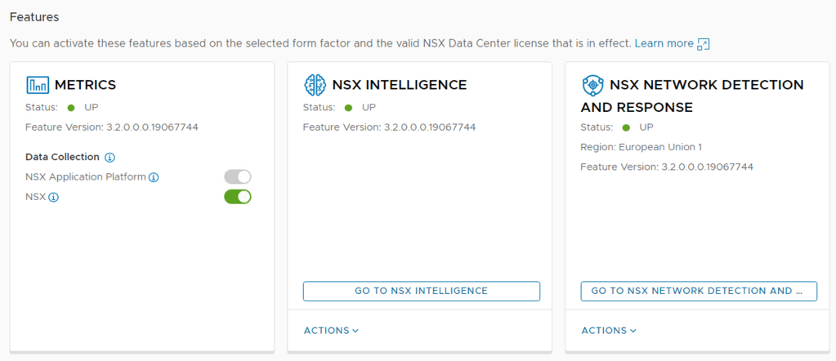Viewport: 836px width, 361px height.
Task: Open Actions dropdown in Network Detection card
Action: (x=609, y=331)
